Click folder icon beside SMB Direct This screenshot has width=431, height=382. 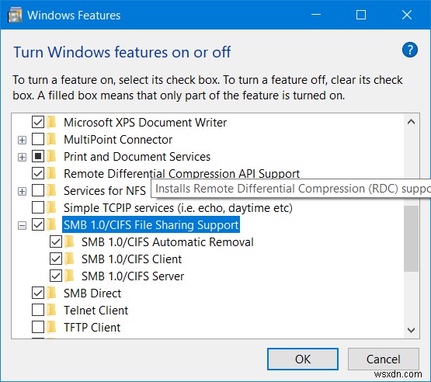[x=52, y=293]
